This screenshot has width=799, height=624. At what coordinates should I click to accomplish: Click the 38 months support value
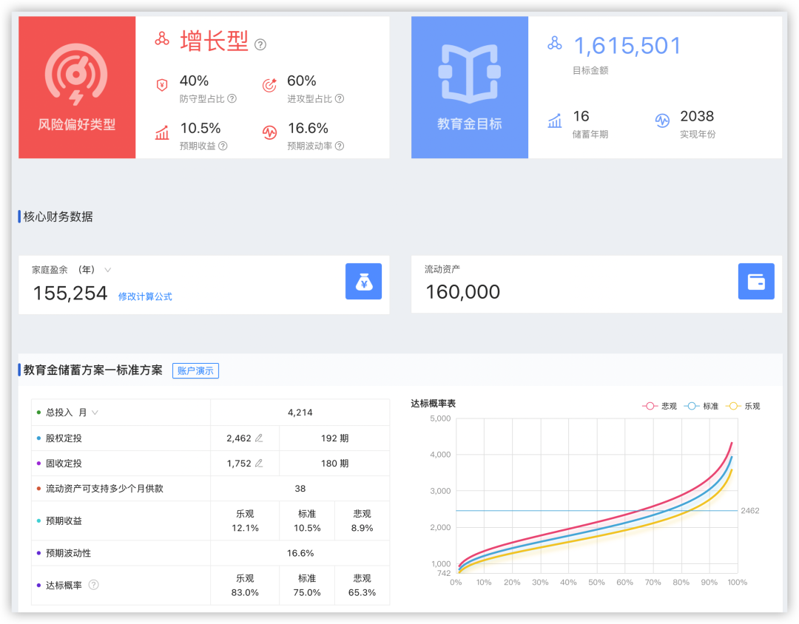click(300, 489)
